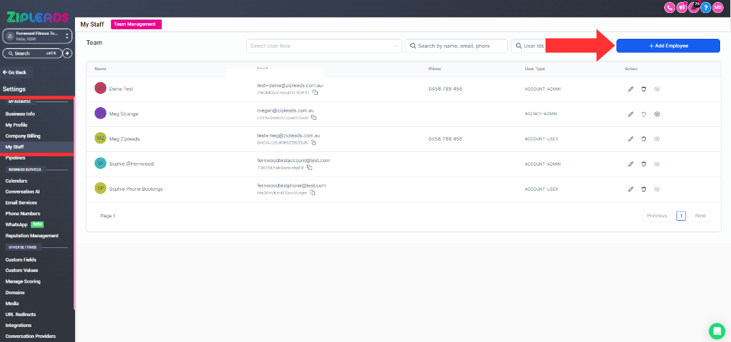Select My Staff in sidebar

(x=14, y=146)
